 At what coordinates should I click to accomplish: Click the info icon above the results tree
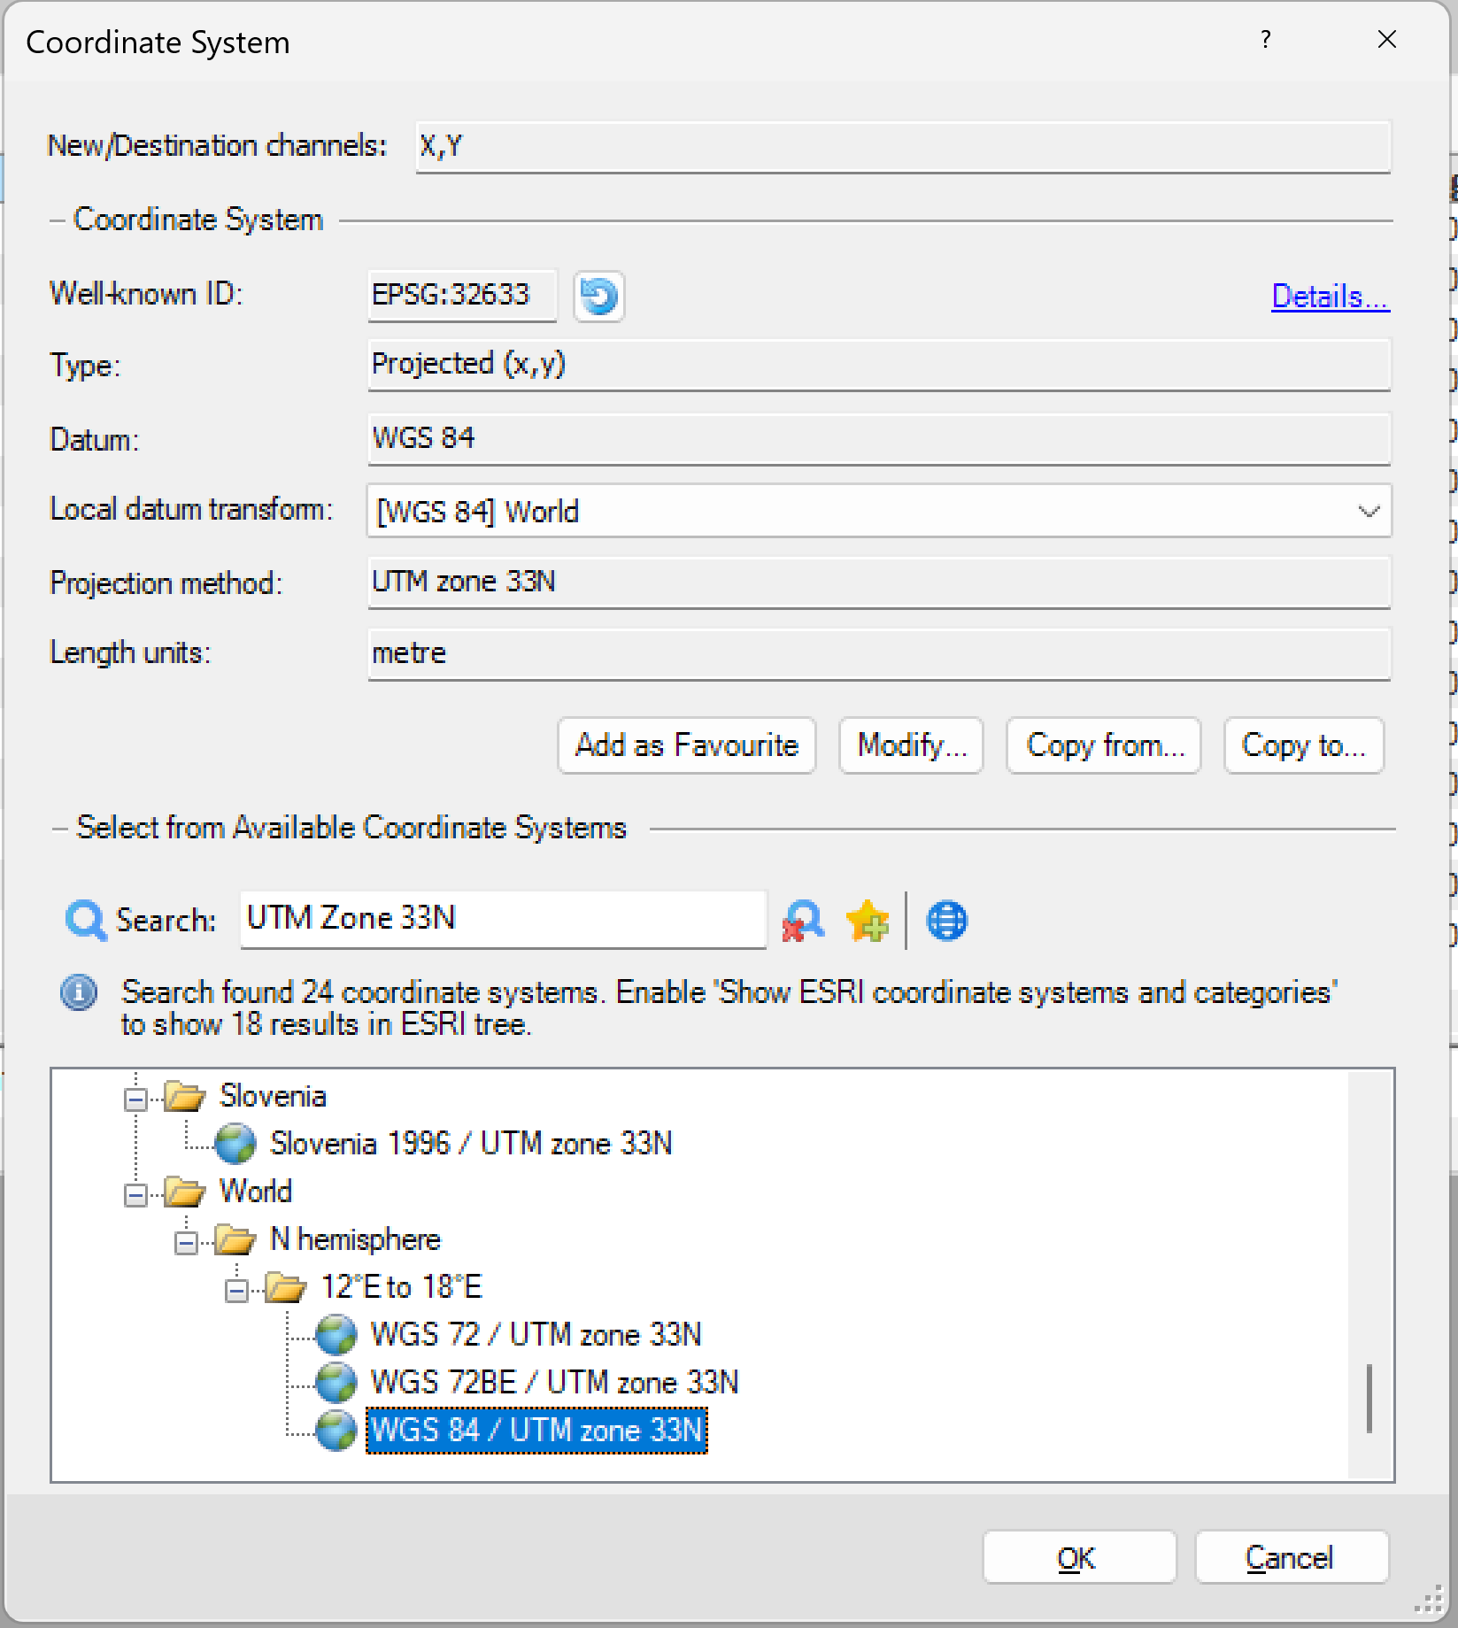click(x=79, y=993)
